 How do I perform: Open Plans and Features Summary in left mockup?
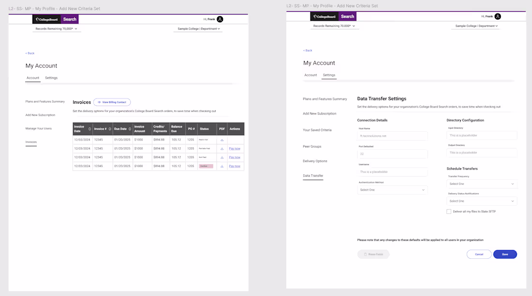click(45, 101)
